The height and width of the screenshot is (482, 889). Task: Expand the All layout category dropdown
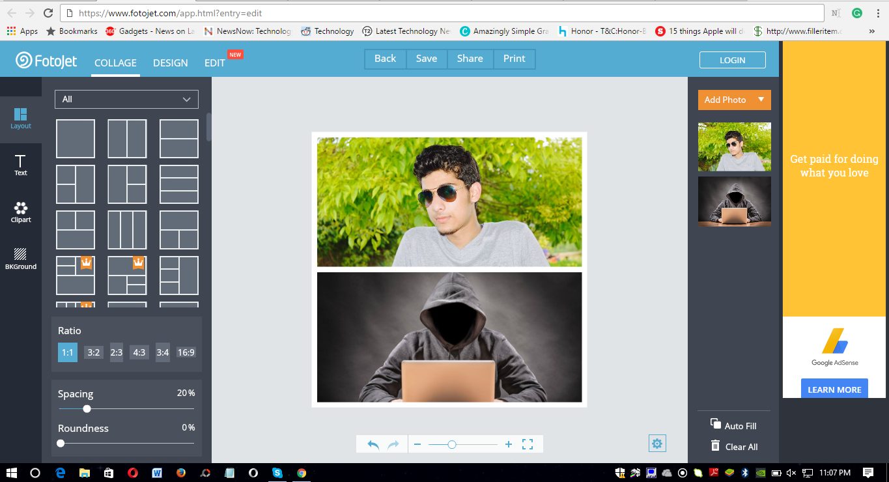[126, 99]
